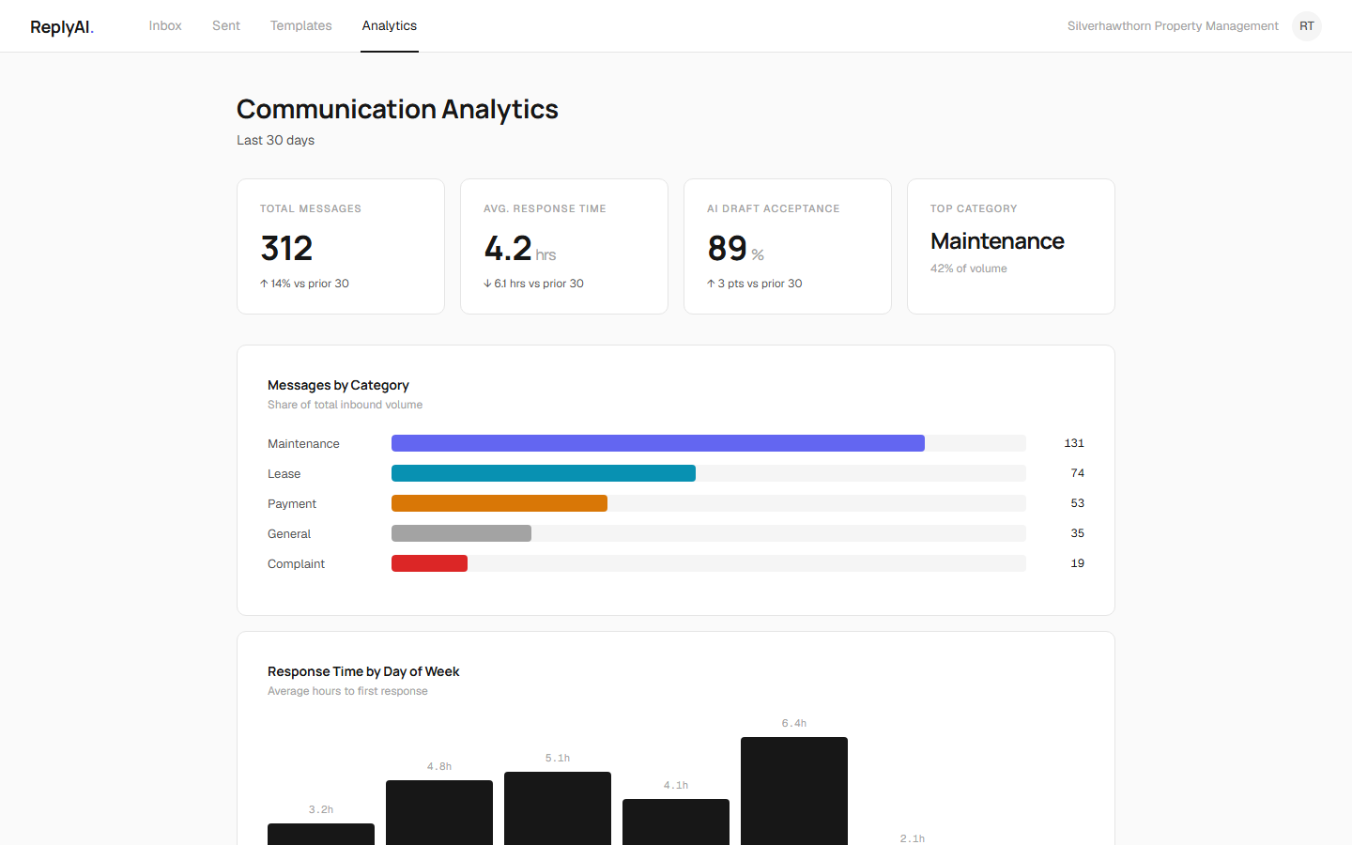
Task: Click the 5.1h chart bar
Action: pos(558,808)
